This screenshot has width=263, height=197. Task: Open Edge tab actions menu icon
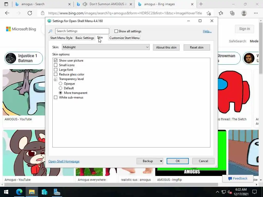(x=6, y=4)
